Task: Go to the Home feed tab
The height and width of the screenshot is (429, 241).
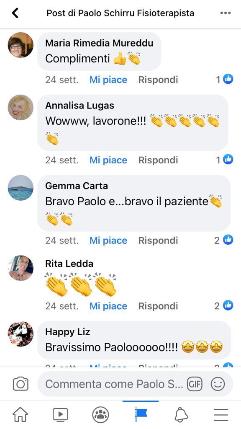Action: coord(20,415)
